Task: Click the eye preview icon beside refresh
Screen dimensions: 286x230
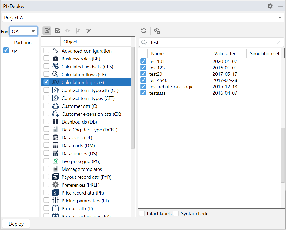Action: pos(157,31)
